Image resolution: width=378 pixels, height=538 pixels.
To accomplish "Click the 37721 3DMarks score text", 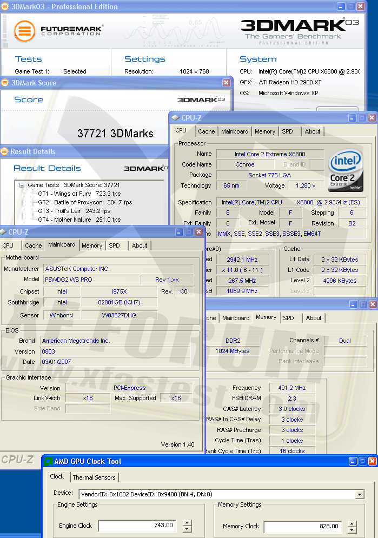I will (x=115, y=134).
